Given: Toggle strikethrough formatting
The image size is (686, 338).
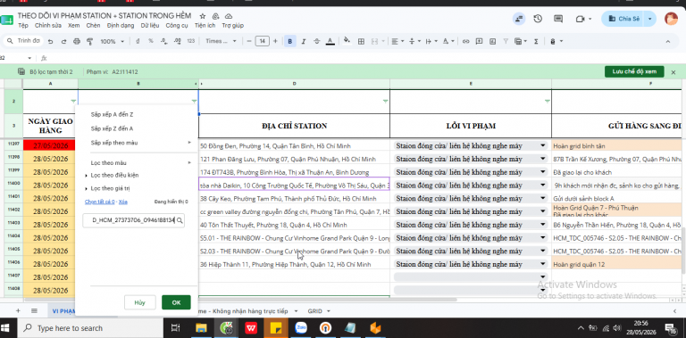Looking at the screenshot, I should (x=317, y=42).
